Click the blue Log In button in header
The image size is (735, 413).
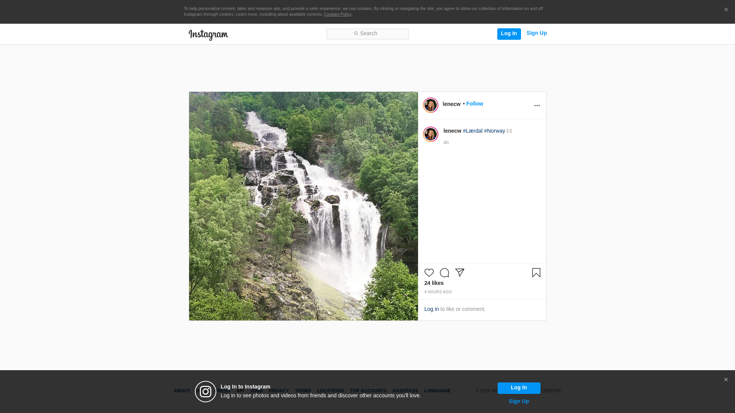[x=509, y=34]
